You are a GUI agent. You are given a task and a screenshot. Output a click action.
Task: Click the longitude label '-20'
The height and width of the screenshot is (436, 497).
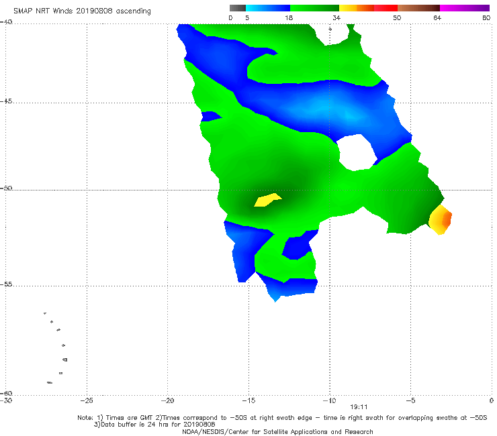point(167,400)
